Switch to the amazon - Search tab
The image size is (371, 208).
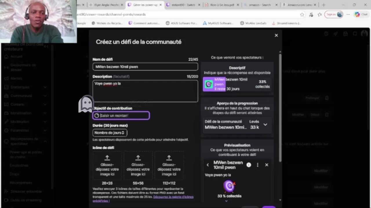(260, 5)
